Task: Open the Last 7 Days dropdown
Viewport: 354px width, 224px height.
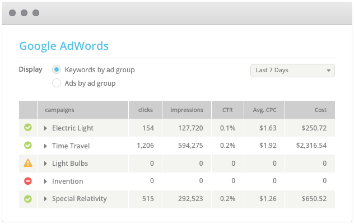Action: 292,71
